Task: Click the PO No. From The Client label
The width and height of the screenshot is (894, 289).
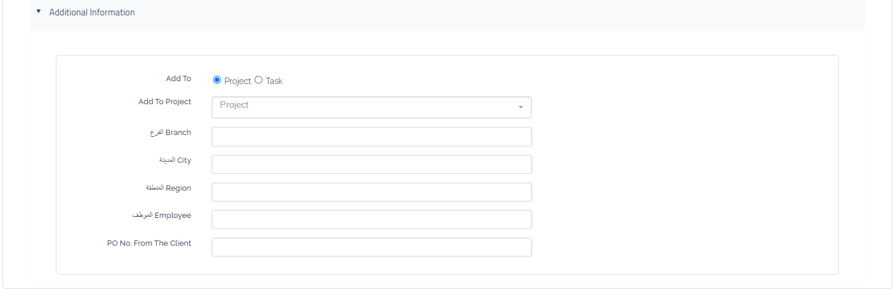Action: tap(149, 243)
